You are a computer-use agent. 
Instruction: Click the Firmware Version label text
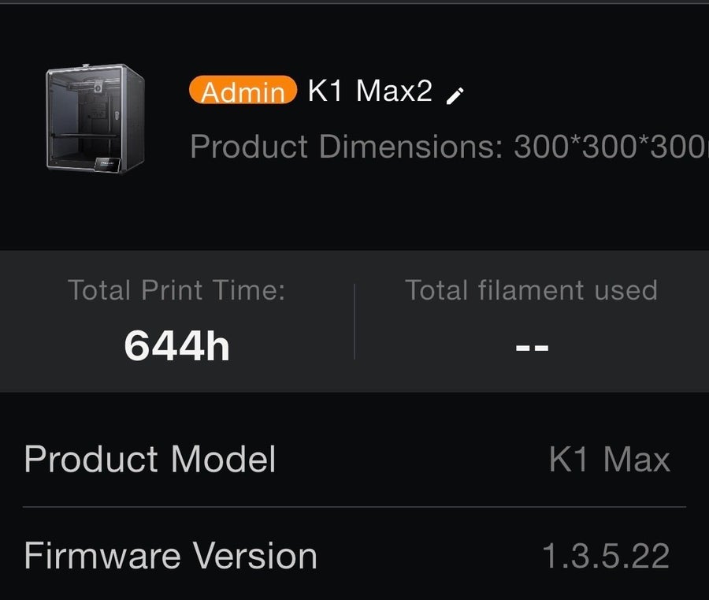pos(170,556)
